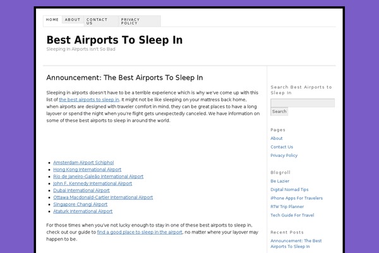
Task: Visit the Hong Kong International Airport link
Action: coord(87,170)
